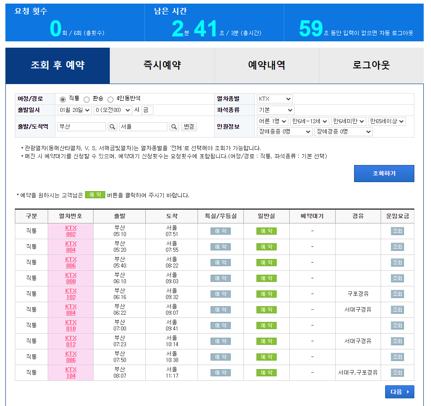Click the 서대구,구포경유 route text
431x406 pixels.
358,372
